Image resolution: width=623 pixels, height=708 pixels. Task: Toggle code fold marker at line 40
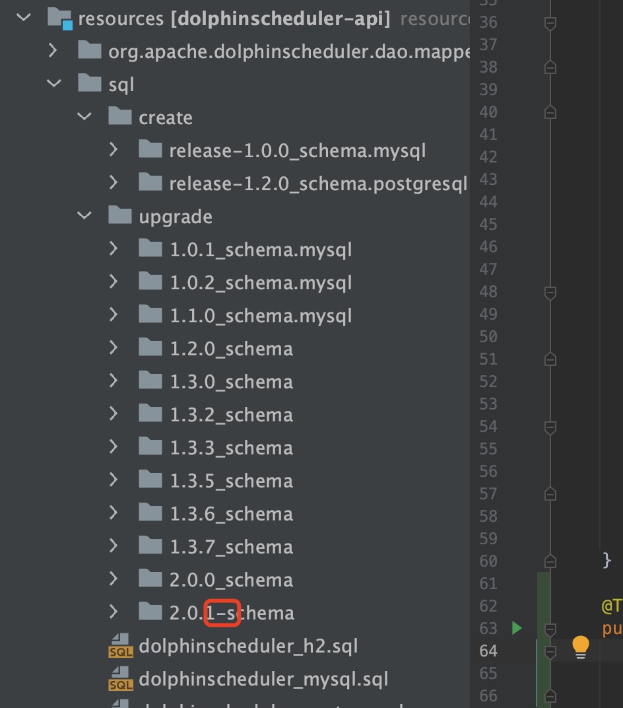point(550,112)
